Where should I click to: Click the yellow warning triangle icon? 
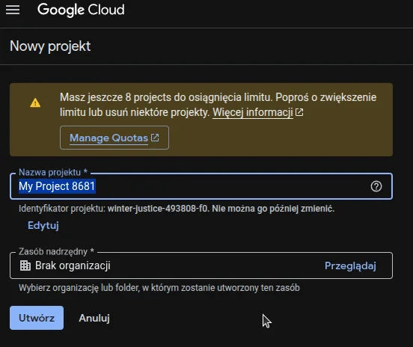tap(35, 102)
